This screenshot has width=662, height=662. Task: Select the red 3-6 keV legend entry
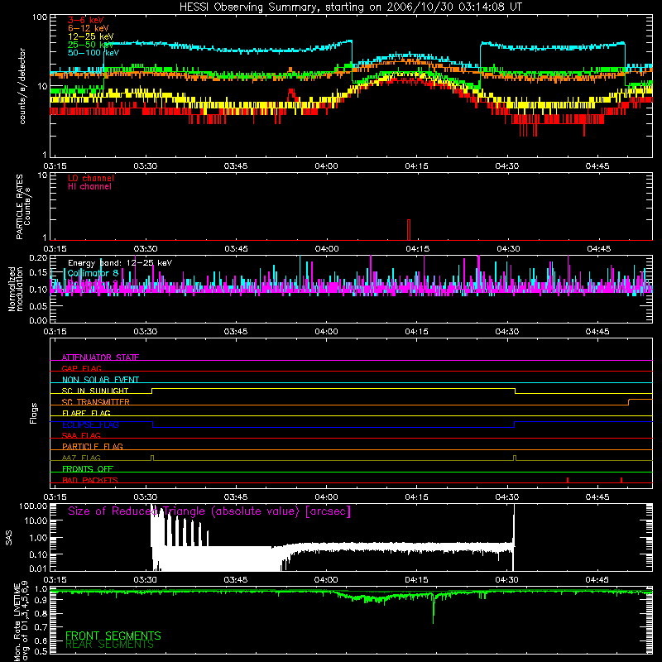86,20
